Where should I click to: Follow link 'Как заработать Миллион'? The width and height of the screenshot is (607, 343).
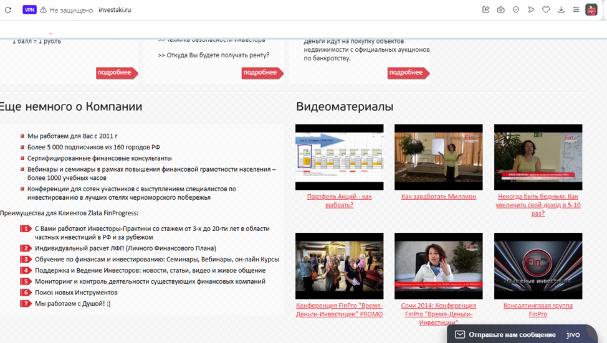[x=439, y=197]
